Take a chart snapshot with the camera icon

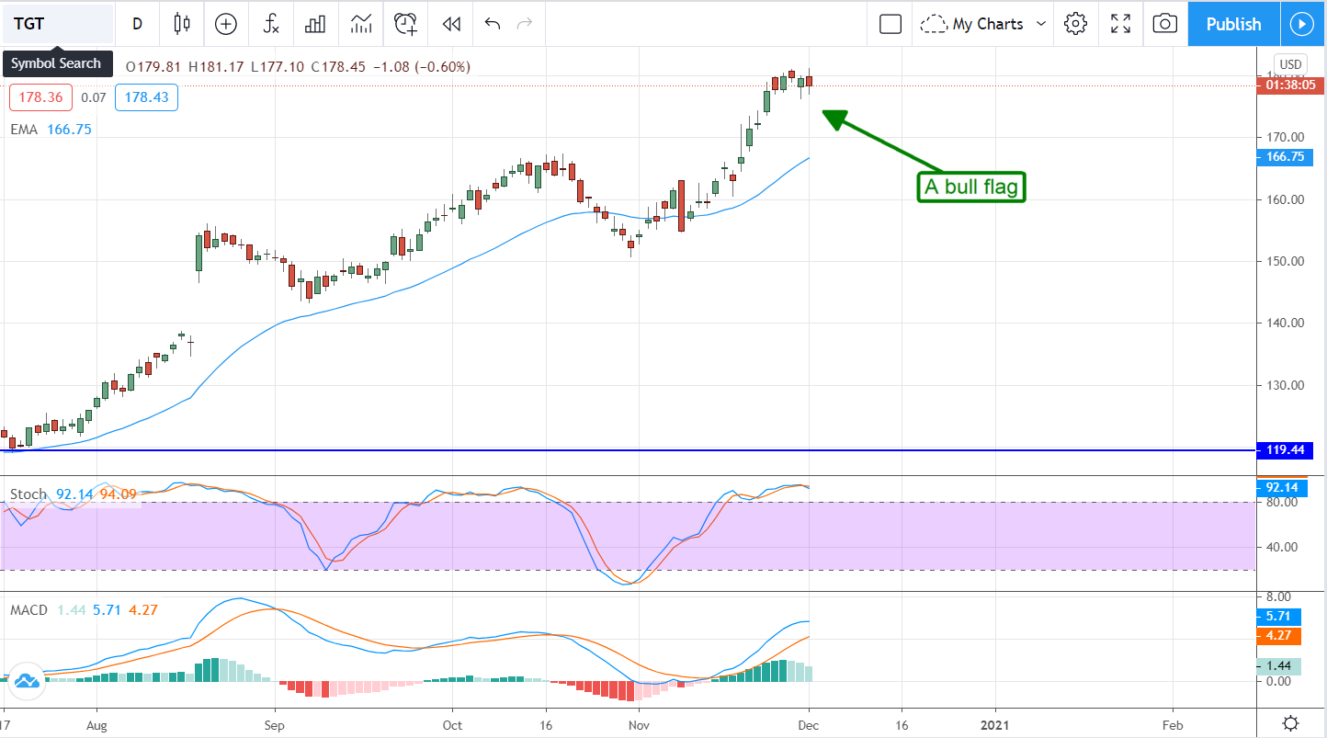pos(1164,24)
